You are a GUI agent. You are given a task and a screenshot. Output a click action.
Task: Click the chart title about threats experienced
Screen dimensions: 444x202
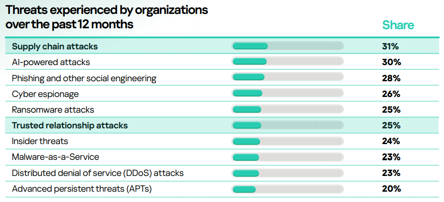click(x=107, y=17)
